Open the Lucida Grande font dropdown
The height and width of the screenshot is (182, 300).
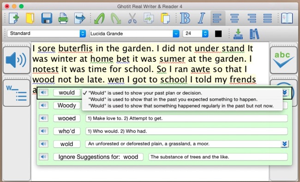tap(134, 34)
